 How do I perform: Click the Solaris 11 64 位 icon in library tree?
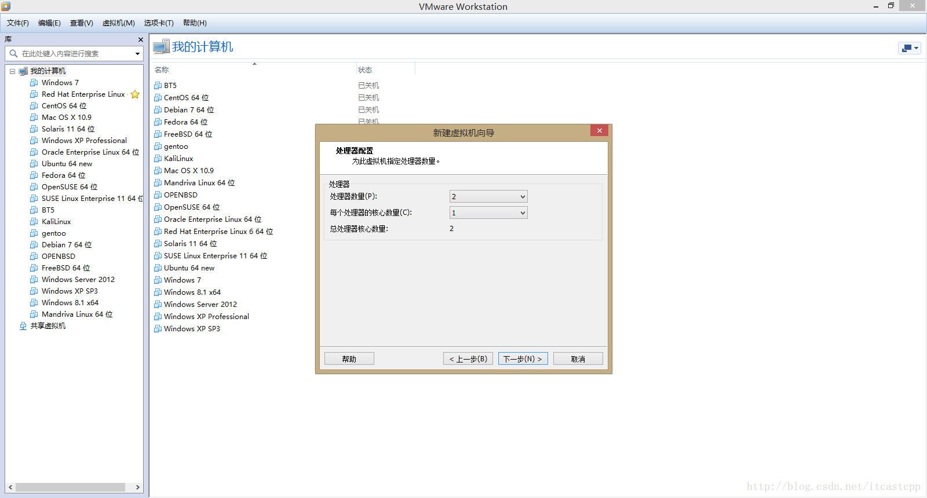click(34, 129)
